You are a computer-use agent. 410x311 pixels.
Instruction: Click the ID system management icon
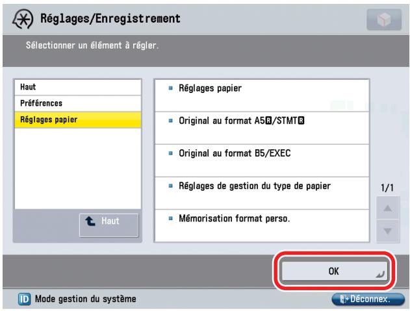[24, 299]
